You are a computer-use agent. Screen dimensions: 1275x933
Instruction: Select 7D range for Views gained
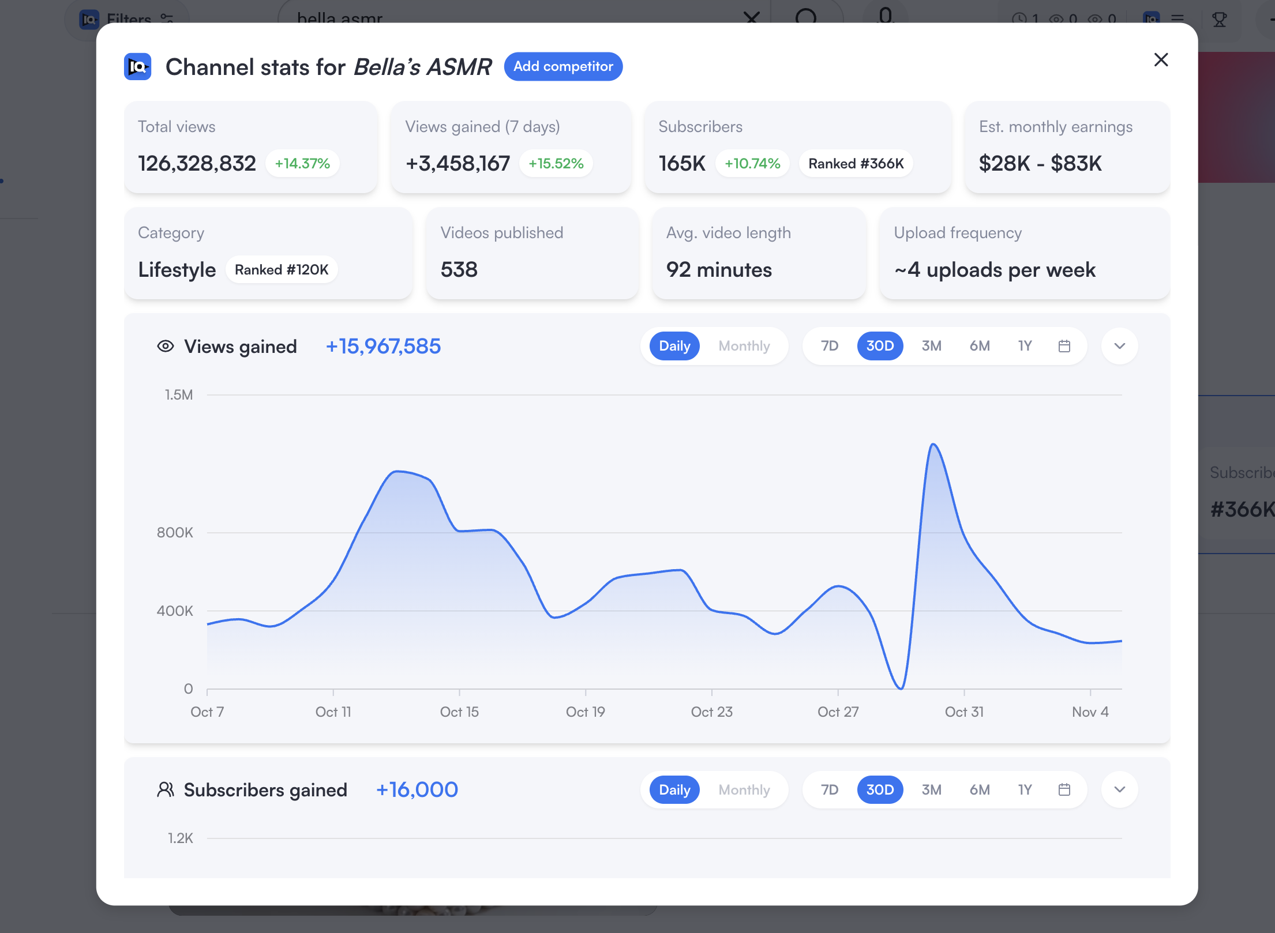(x=830, y=346)
